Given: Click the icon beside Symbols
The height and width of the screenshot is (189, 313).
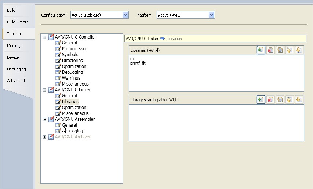Looking at the screenshot, I should tap(58, 54).
